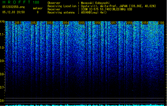Click the HROFFT 1.0.0 title text
Screen dimensions: 167x106
21,2
